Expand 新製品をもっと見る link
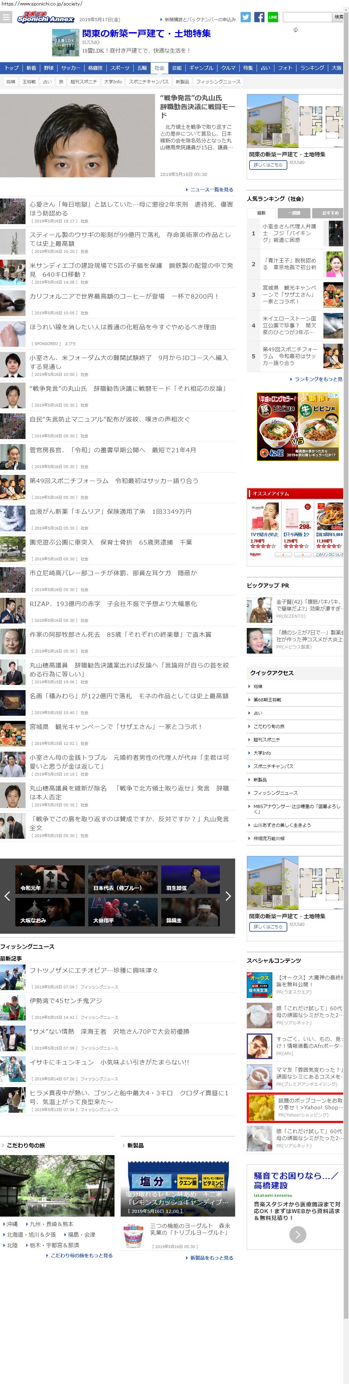Image resolution: width=349 pixels, height=1384 pixels. click(211, 1258)
